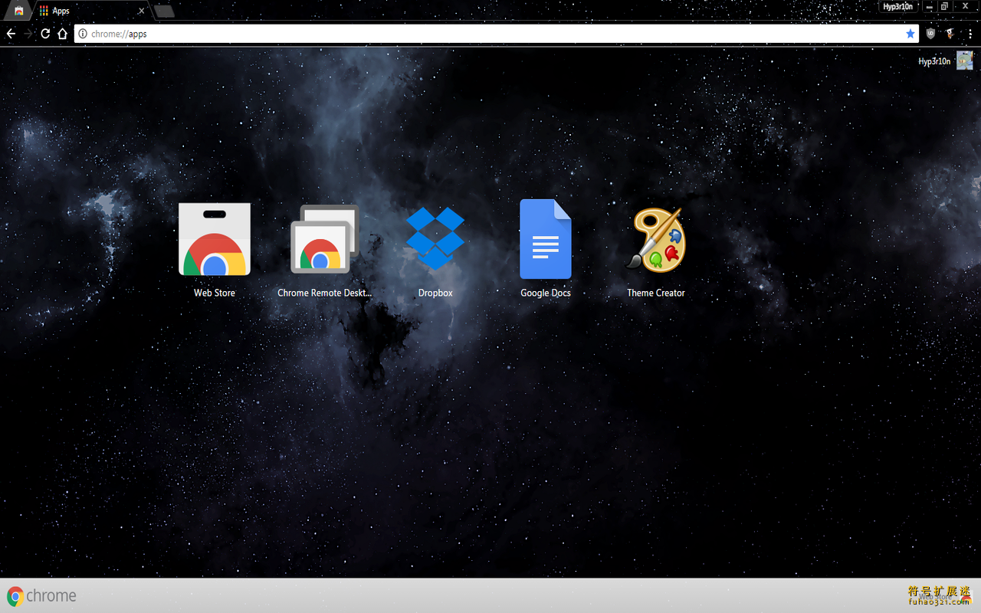Click the Hyp3r10n user avatar on page

tap(963, 61)
